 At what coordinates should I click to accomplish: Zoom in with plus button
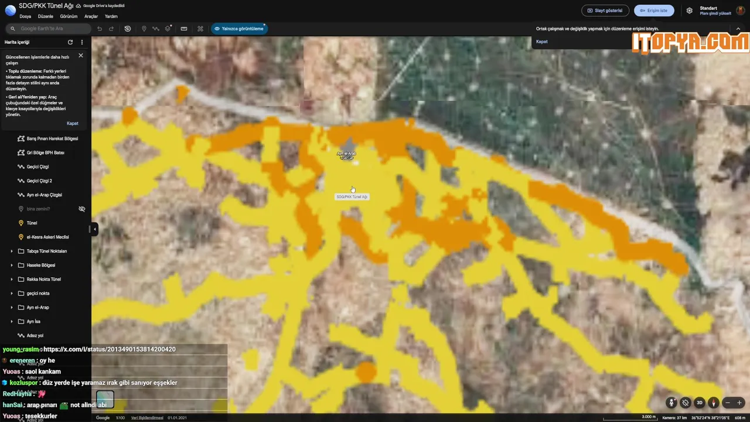(x=739, y=403)
